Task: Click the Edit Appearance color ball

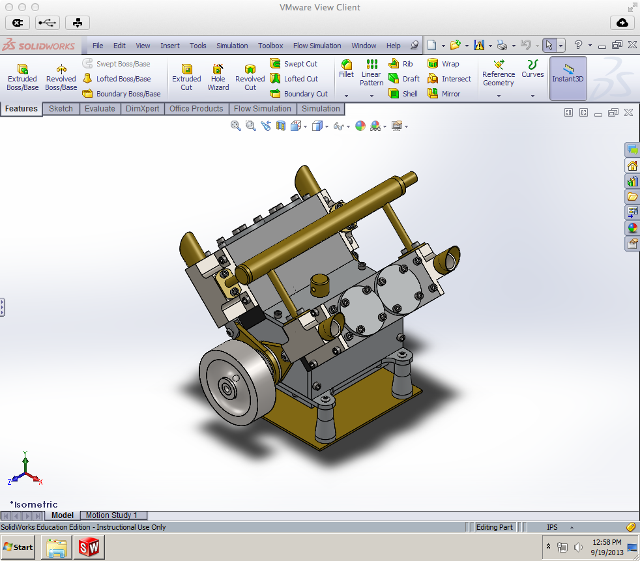Action: [x=360, y=126]
